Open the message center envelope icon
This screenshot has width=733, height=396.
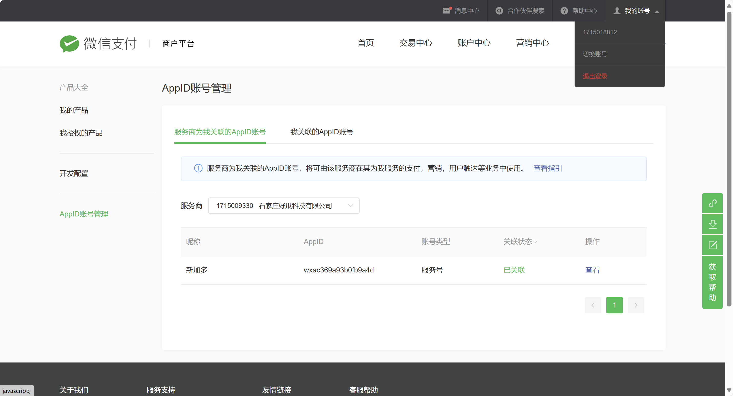coord(446,11)
